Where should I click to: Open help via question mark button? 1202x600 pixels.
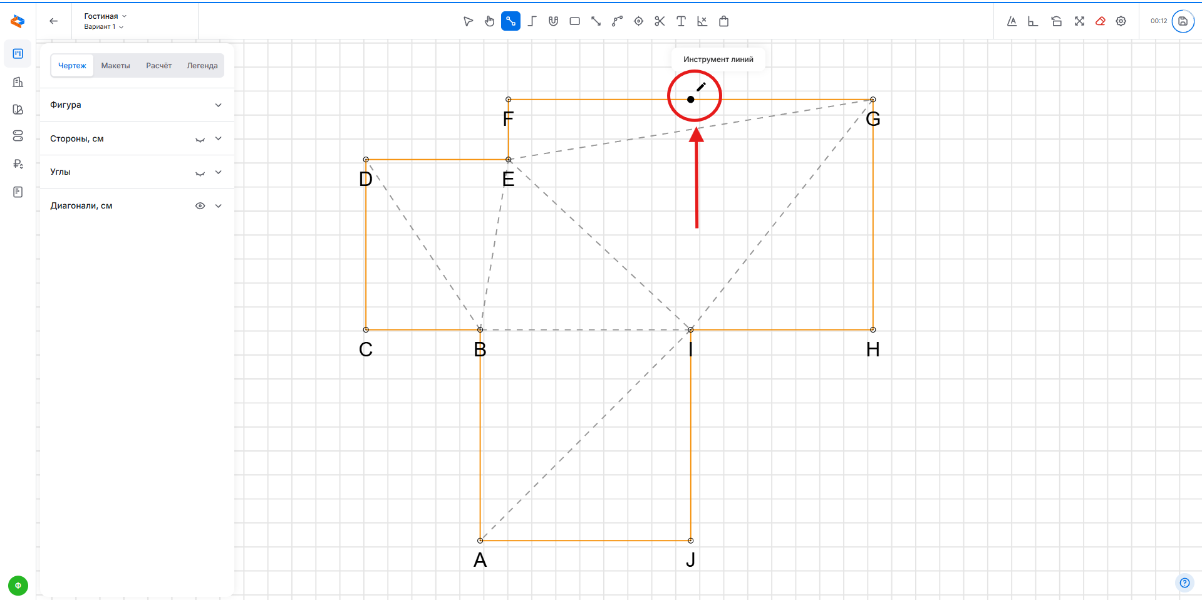coord(1184,582)
